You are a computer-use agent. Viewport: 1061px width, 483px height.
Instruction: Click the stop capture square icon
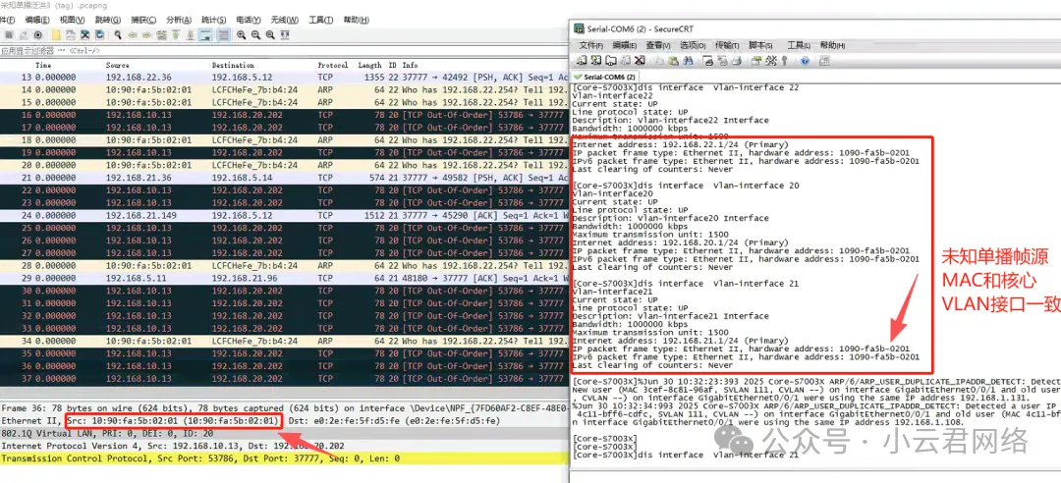(10, 35)
